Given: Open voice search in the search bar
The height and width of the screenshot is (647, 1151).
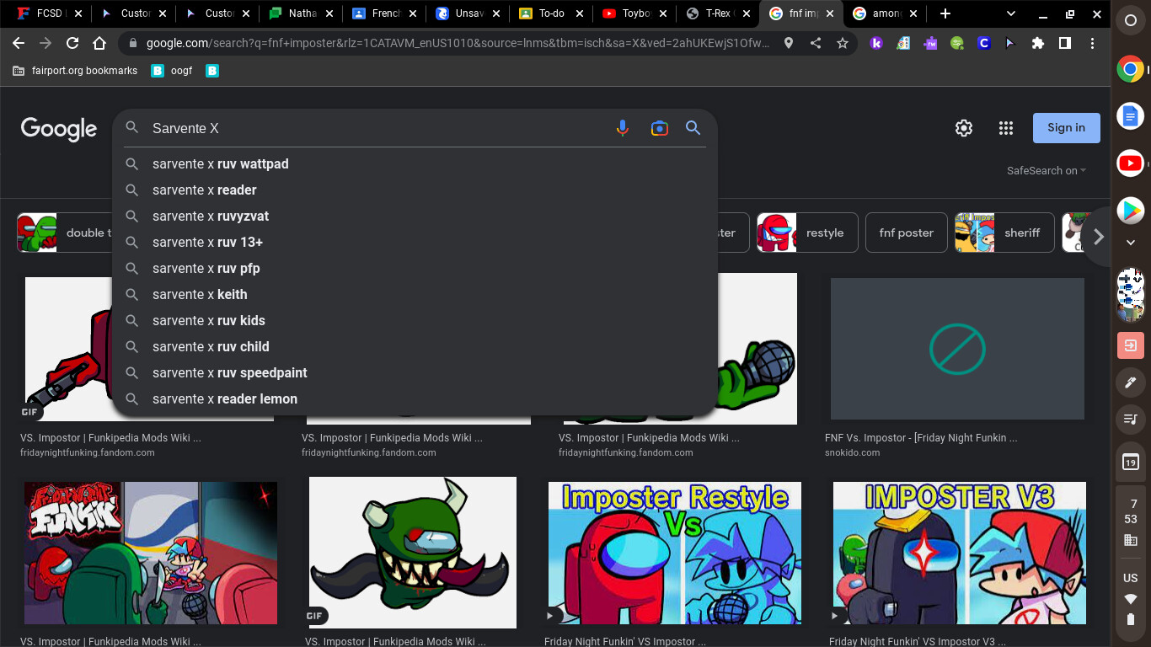Looking at the screenshot, I should click(x=623, y=128).
